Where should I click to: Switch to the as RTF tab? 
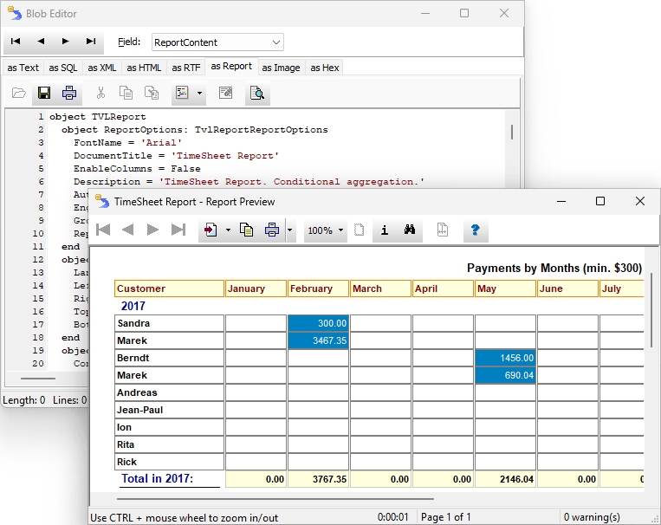[186, 68]
